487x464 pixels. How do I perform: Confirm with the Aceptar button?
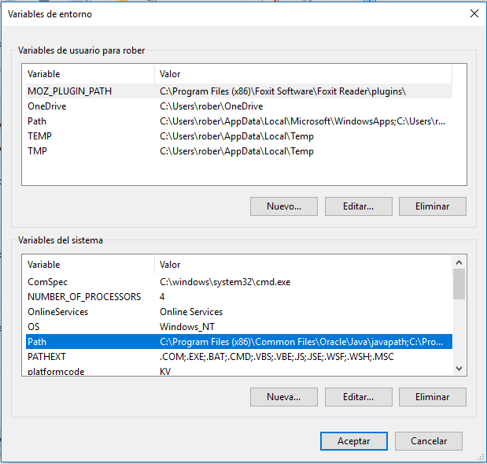point(354,441)
